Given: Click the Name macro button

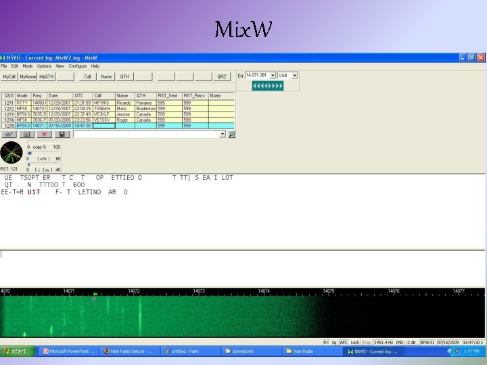Looking at the screenshot, I should [106, 76].
